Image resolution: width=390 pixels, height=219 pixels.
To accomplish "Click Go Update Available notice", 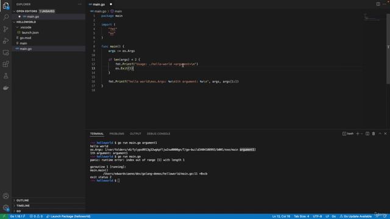I will [x=356, y=217].
